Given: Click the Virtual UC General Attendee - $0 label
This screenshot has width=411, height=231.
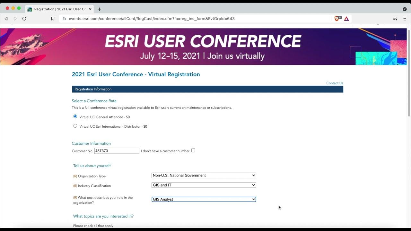Looking at the screenshot, I should pyautogui.click(x=105, y=117).
